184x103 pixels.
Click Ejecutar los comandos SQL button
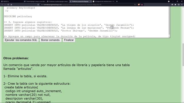pos(21,40)
